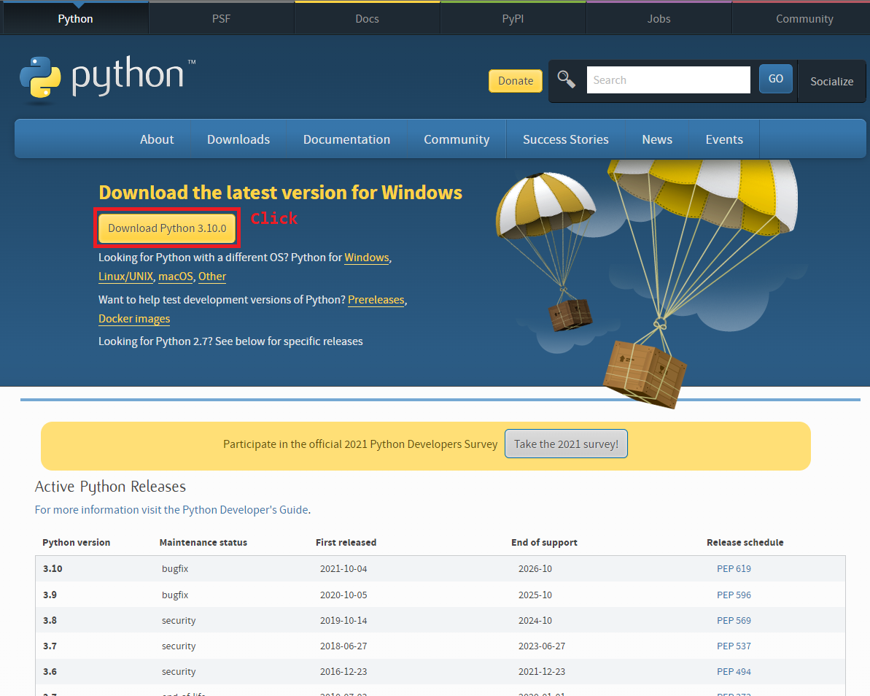870x696 pixels.
Task: Open the PSF tab
Action: 221,19
